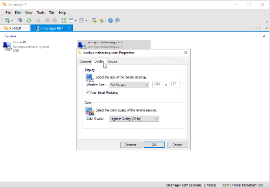The height and width of the screenshot is (188, 270).
Task: Expand the view mode dropdown arrow
Action: click(76, 21)
